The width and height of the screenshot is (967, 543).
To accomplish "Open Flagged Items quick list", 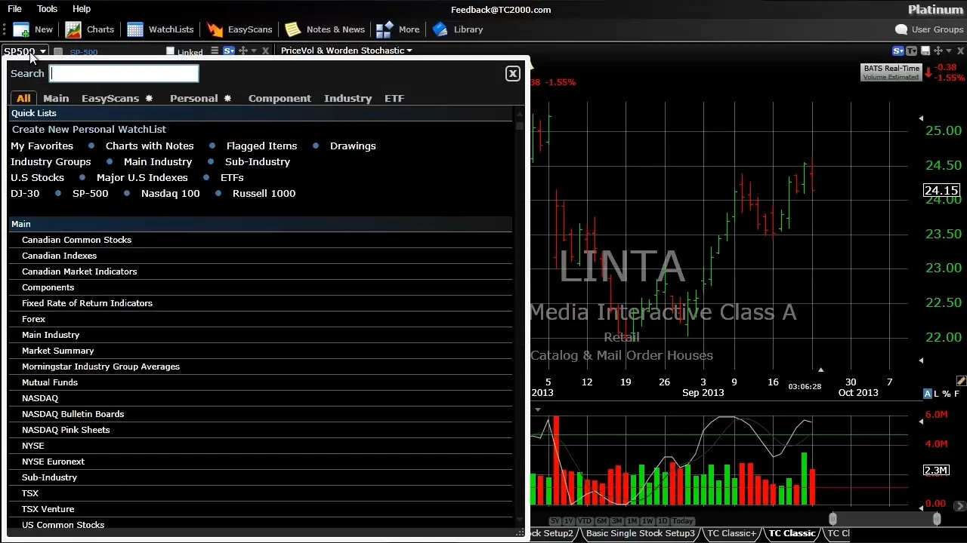I will (x=261, y=146).
